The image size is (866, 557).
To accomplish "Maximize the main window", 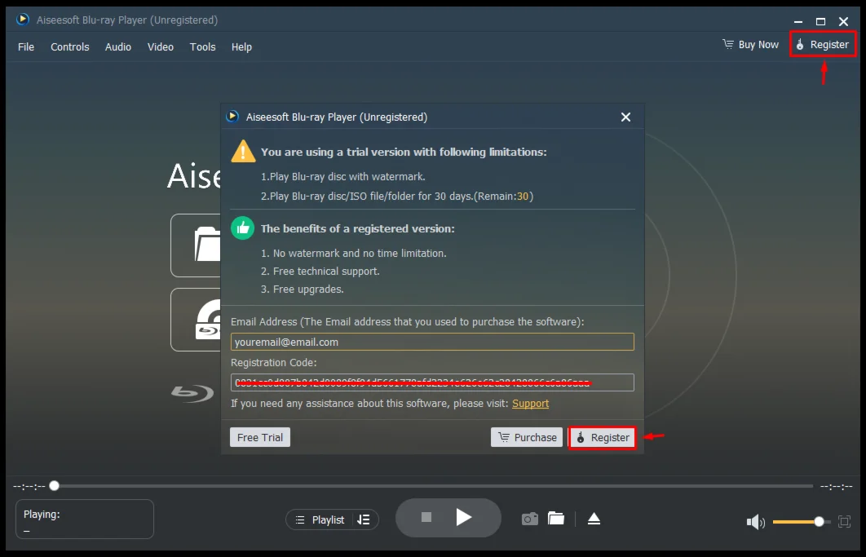I will point(820,21).
